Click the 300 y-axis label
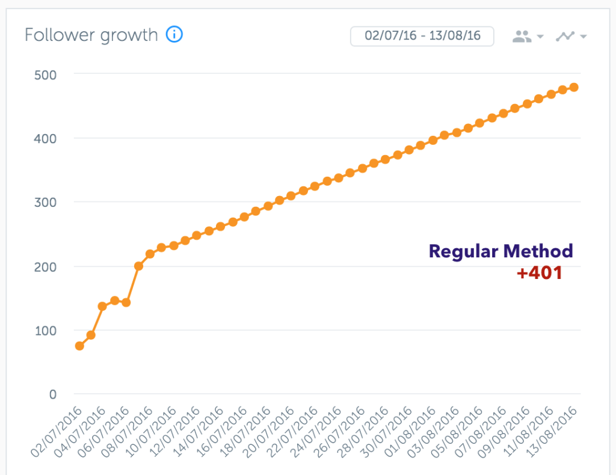This screenshot has width=616, height=475. pyautogui.click(x=45, y=203)
